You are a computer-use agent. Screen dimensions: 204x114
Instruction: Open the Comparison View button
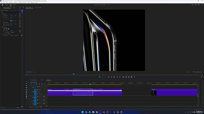(x=132, y=77)
